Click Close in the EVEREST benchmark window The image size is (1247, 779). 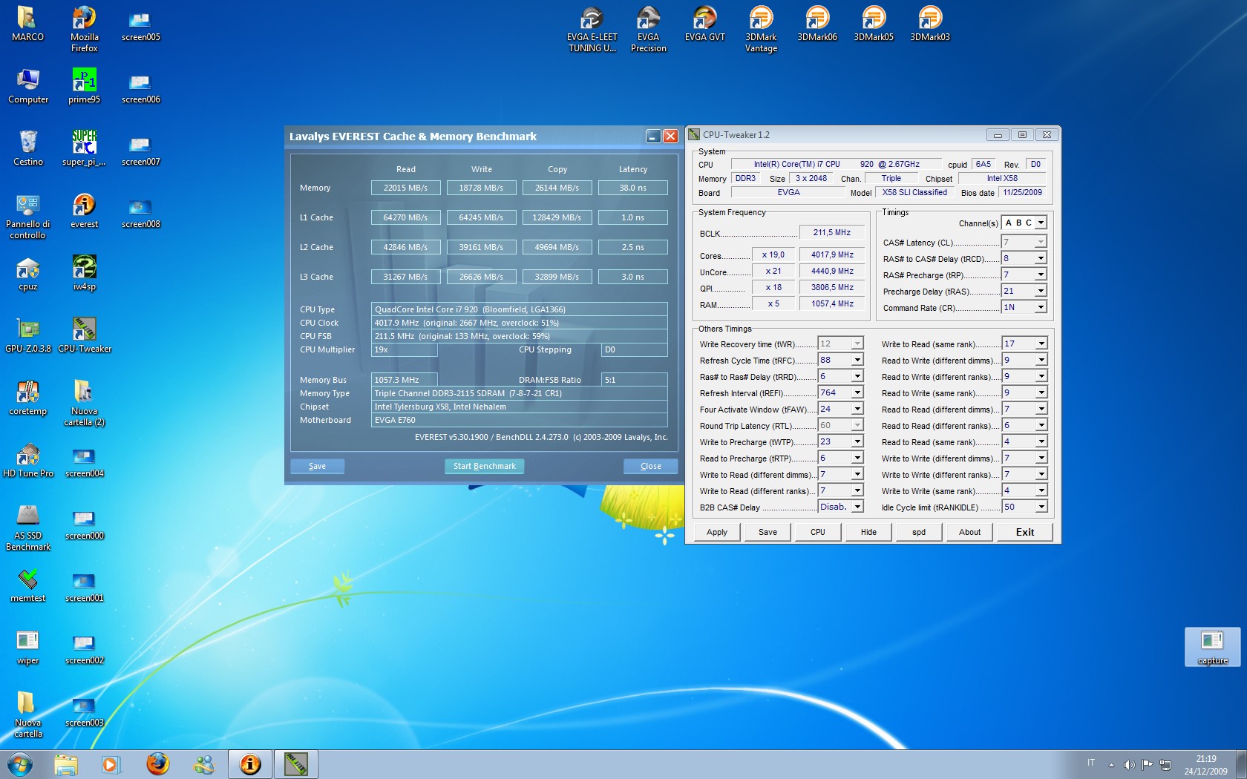pos(651,466)
